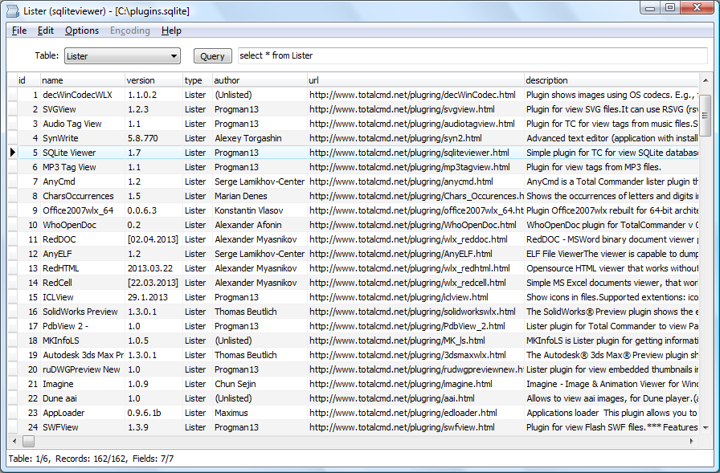This screenshot has height=473, width=720.
Task: Click the aai.html url cell
Action: coord(415,398)
